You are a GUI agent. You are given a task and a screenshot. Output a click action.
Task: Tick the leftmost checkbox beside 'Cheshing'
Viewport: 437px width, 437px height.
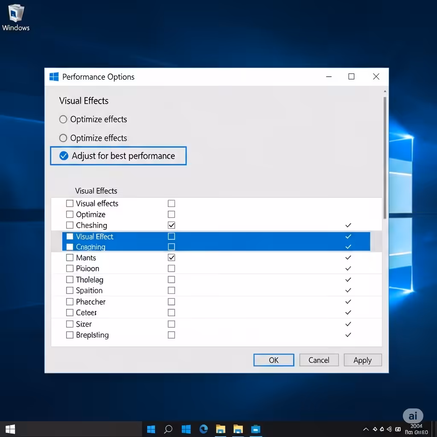point(70,225)
